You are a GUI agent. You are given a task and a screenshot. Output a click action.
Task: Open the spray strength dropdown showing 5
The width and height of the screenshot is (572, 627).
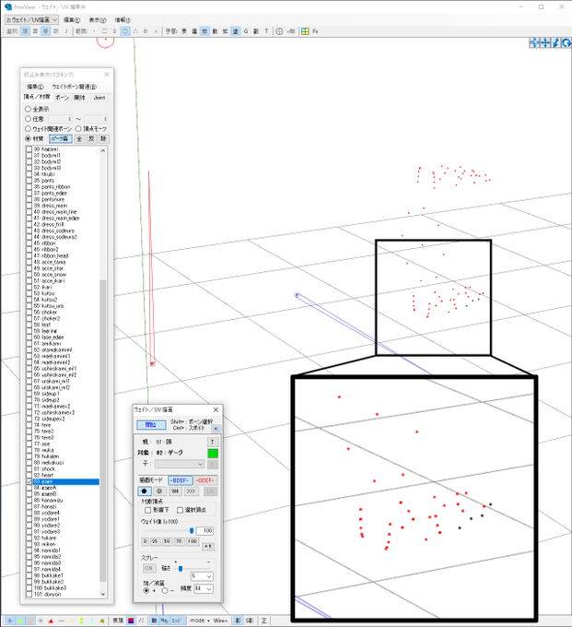202,576
